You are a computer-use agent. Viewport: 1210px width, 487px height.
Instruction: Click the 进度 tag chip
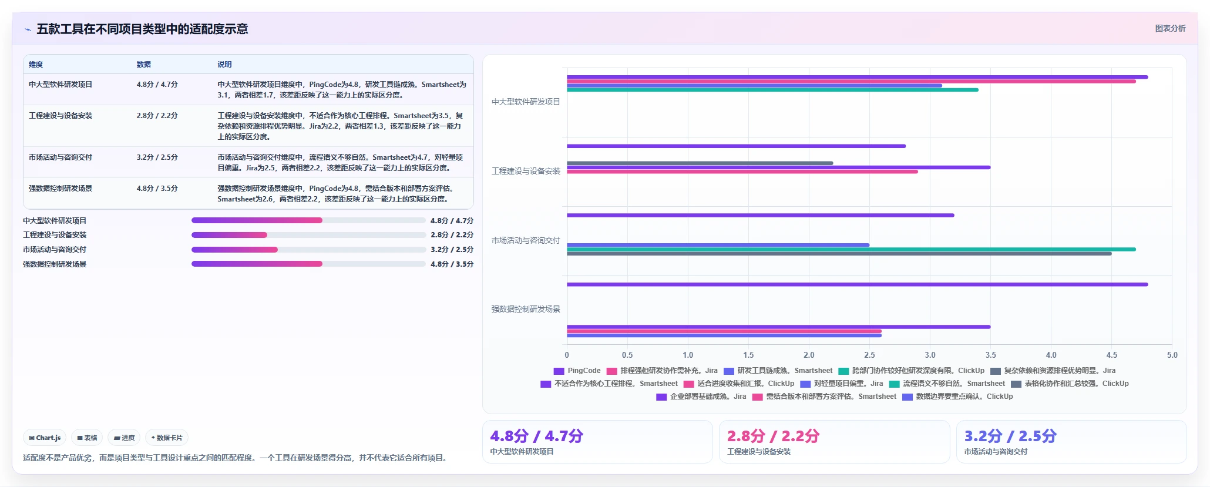tap(124, 438)
